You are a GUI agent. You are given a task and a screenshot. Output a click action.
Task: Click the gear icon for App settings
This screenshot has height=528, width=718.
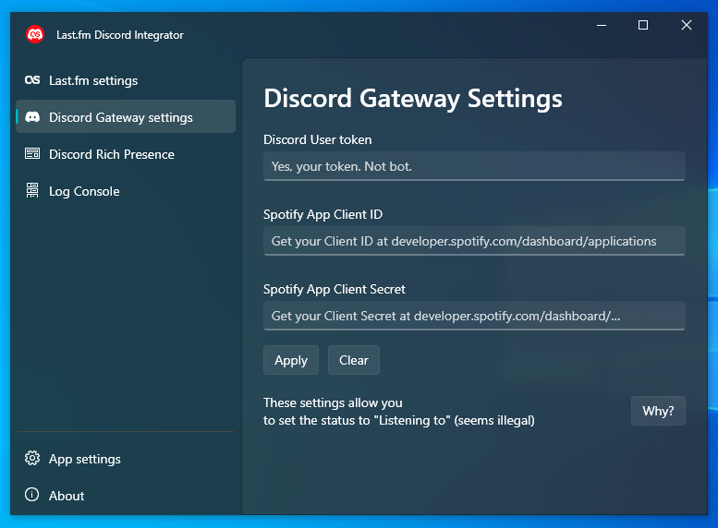[x=32, y=458]
